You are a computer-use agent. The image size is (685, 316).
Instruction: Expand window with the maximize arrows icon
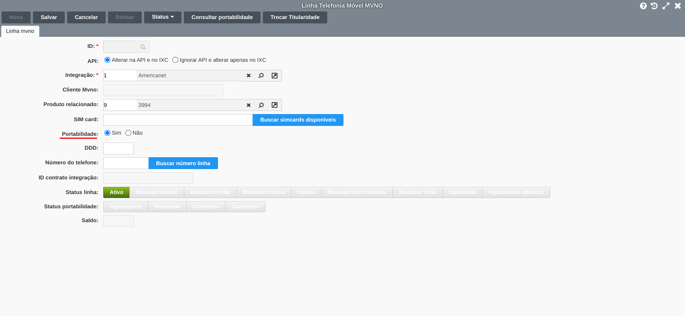pyautogui.click(x=666, y=6)
